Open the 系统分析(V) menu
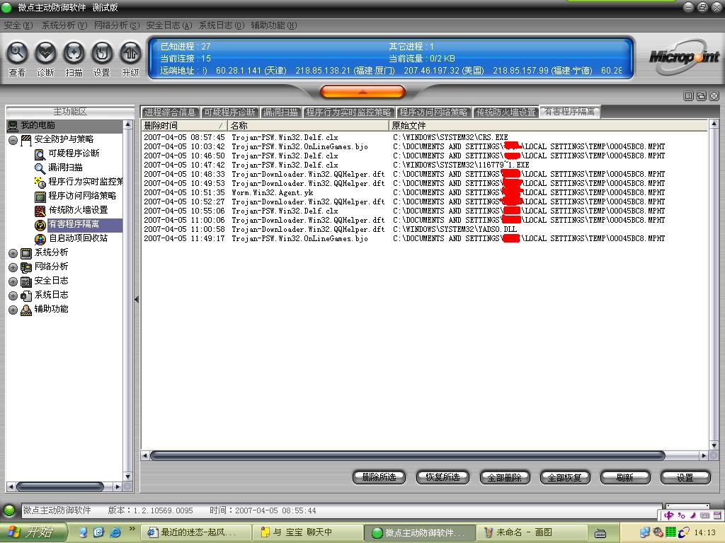 [64, 25]
